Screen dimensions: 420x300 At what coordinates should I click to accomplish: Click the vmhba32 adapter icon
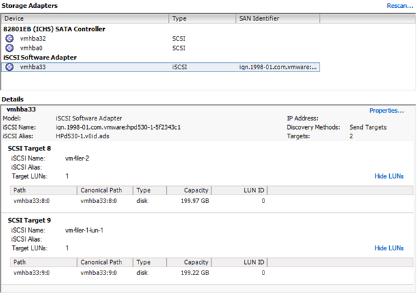[x=10, y=39]
